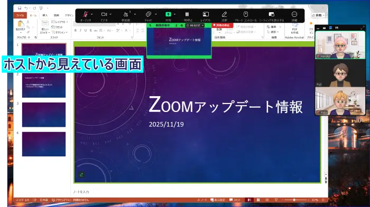Image resolution: width=370 pixels, height=207 pixels.
Task: Save presentation from quick access toolbar
Action: pyautogui.click(x=20, y=8)
